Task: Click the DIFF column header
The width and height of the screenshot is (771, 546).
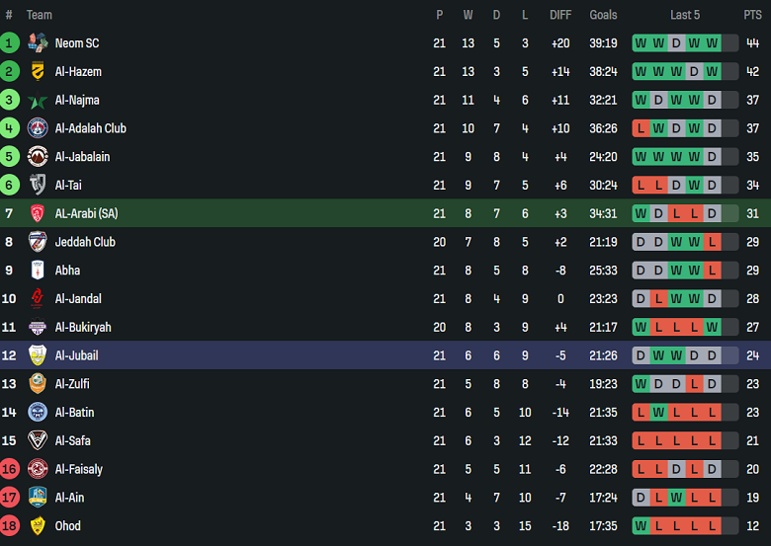Action: click(x=560, y=15)
